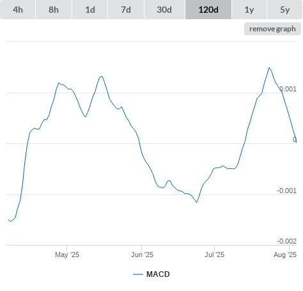The height and width of the screenshot is (291, 303).
Task: Select the 4h time range tab
Action: click(18, 10)
